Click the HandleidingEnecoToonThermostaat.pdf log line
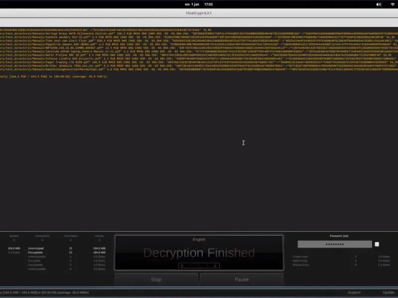The width and height of the screenshot is (398, 298). (x=199, y=69)
